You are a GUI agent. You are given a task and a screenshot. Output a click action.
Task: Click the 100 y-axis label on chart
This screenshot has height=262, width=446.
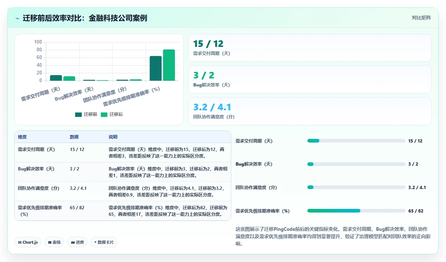(38, 42)
